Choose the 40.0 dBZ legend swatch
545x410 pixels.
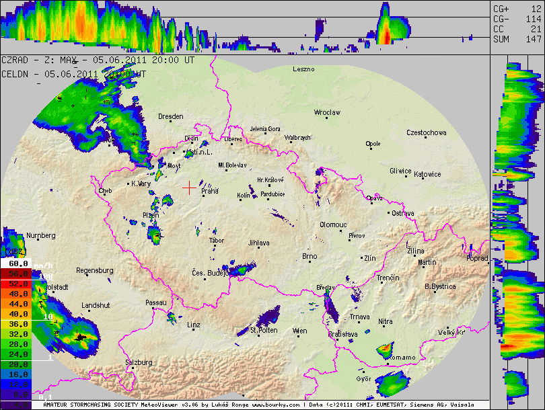(16, 314)
